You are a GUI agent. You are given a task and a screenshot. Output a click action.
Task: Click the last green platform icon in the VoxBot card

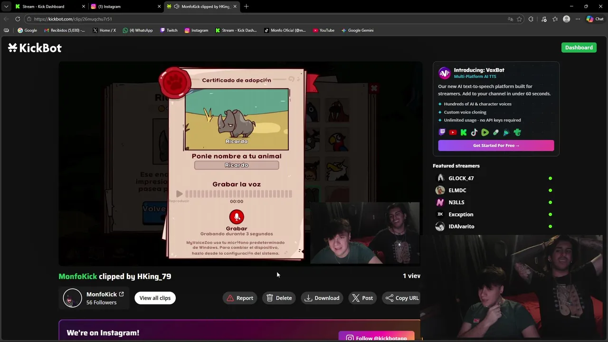click(x=517, y=133)
